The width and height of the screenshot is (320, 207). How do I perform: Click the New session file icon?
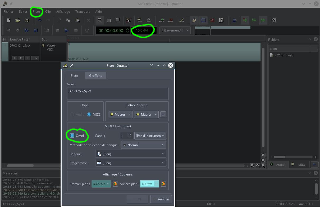(9, 20)
